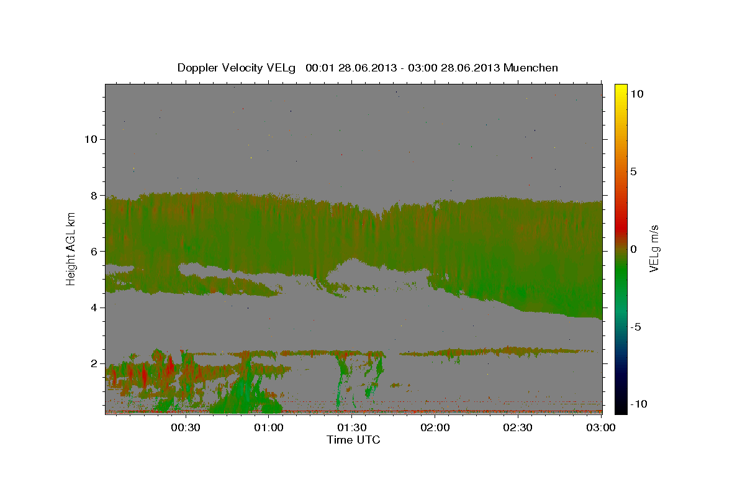Click the '00:01 28.06.2013' start time in title
The image size is (745, 497).
tap(350, 68)
